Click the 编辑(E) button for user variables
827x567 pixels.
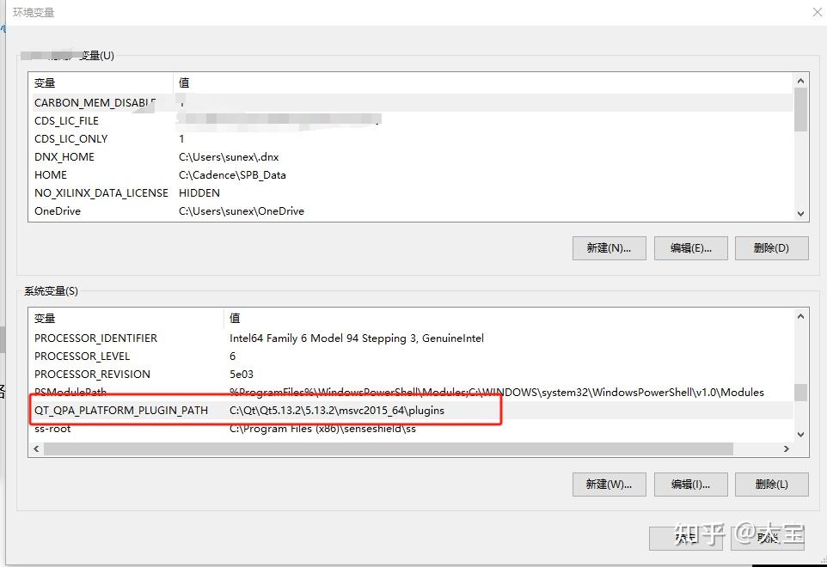(x=690, y=248)
